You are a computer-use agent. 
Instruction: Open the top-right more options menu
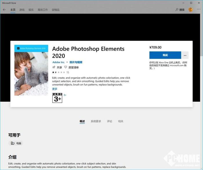[198, 9]
